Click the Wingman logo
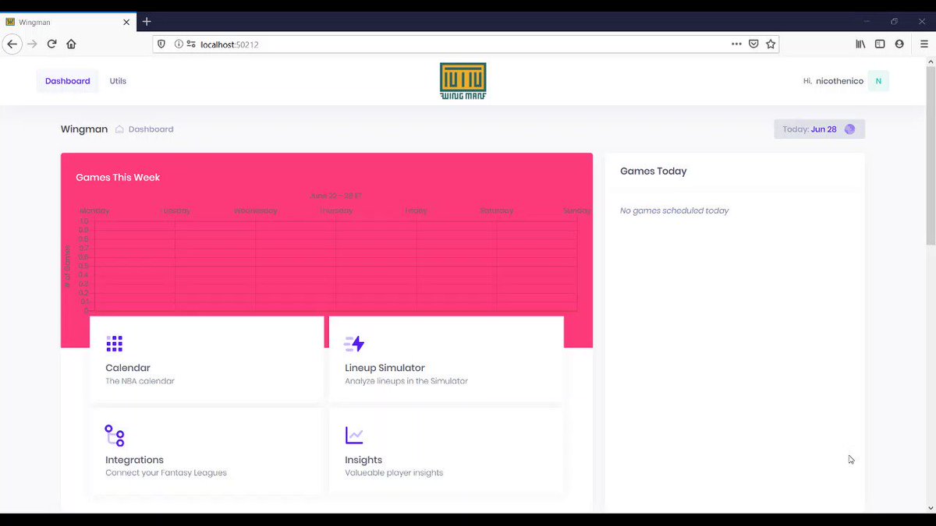Viewport: 936px width, 526px height. point(463,81)
